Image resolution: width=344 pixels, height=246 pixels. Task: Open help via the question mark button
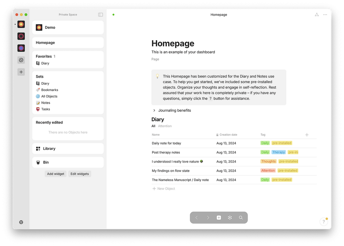pyautogui.click(x=323, y=222)
